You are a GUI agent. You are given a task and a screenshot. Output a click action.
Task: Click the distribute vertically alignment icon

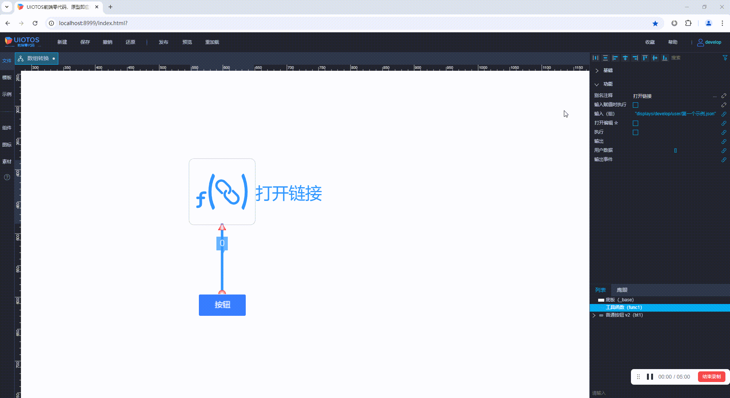coord(605,58)
